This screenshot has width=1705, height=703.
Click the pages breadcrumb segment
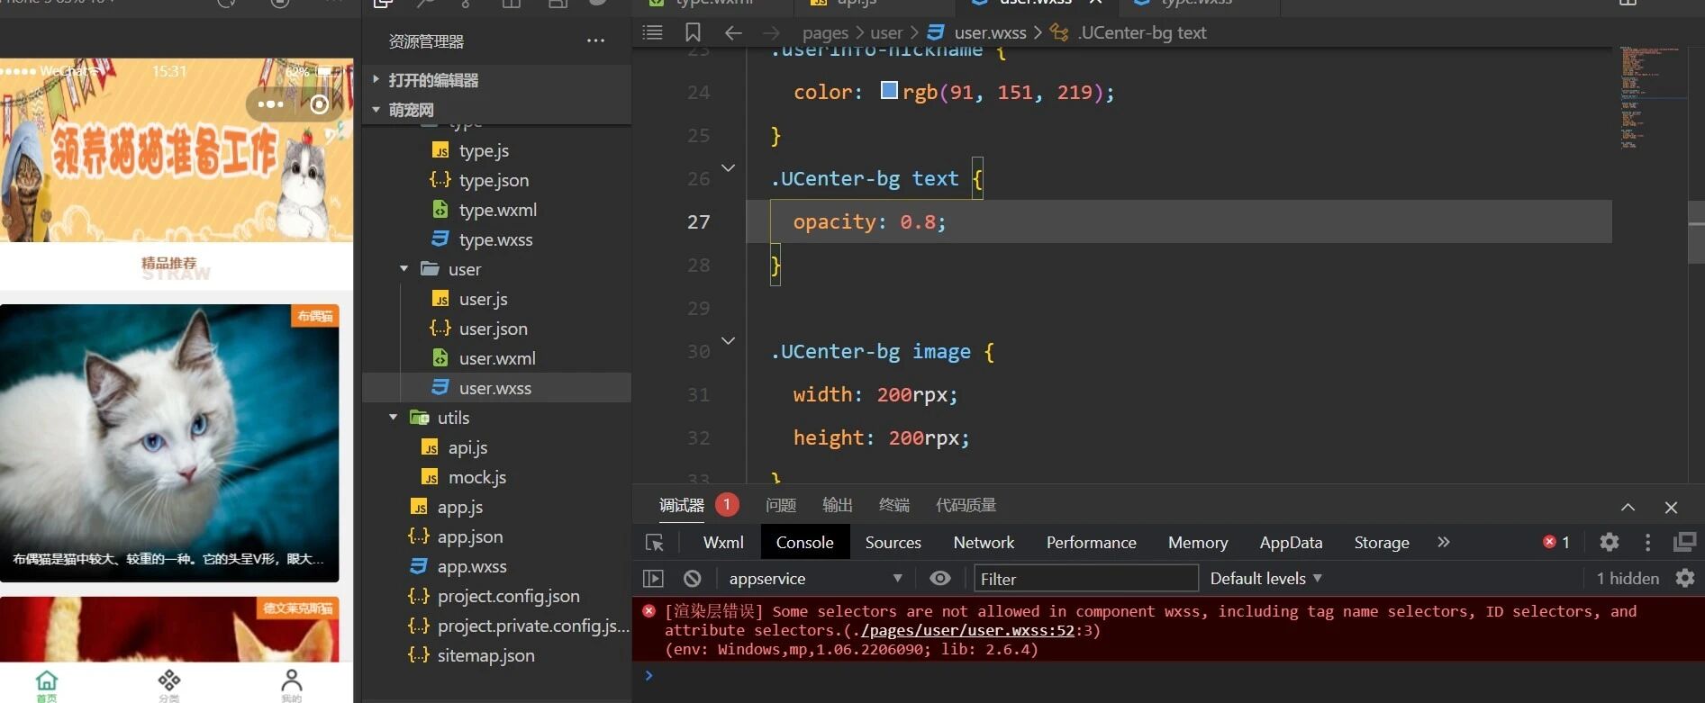pos(825,32)
